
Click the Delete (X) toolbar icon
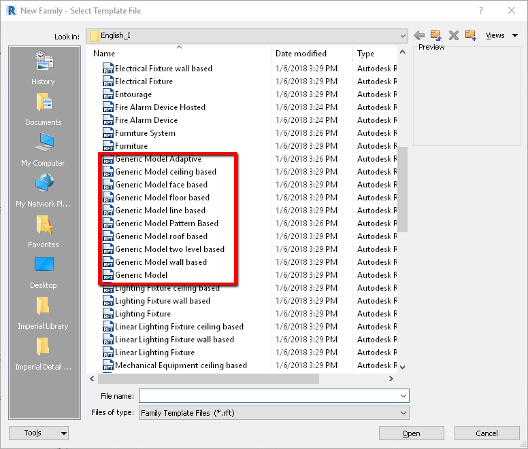point(454,35)
